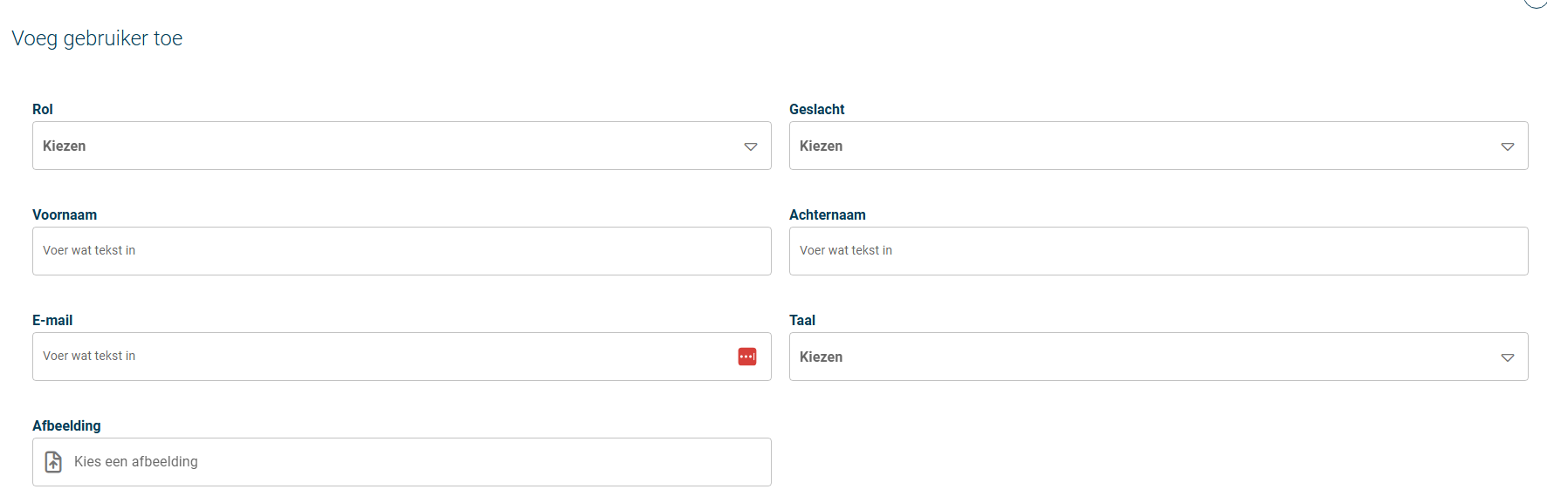This screenshot has width=1547, height=503.
Task: Click the red password manager icon in E-mail field
Action: click(747, 357)
